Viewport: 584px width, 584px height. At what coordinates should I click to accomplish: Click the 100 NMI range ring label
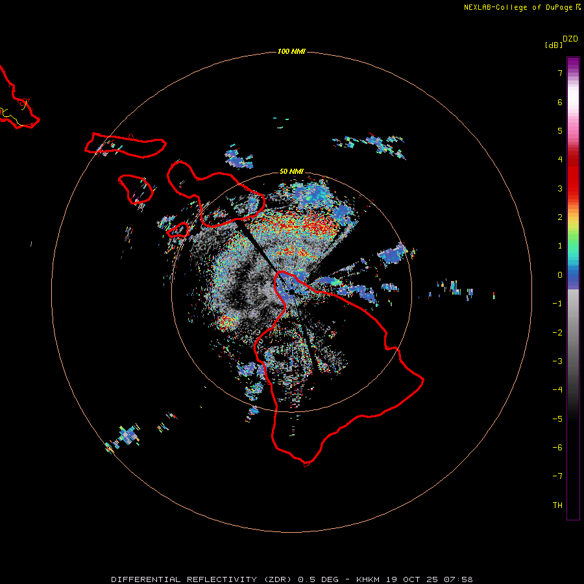291,51
